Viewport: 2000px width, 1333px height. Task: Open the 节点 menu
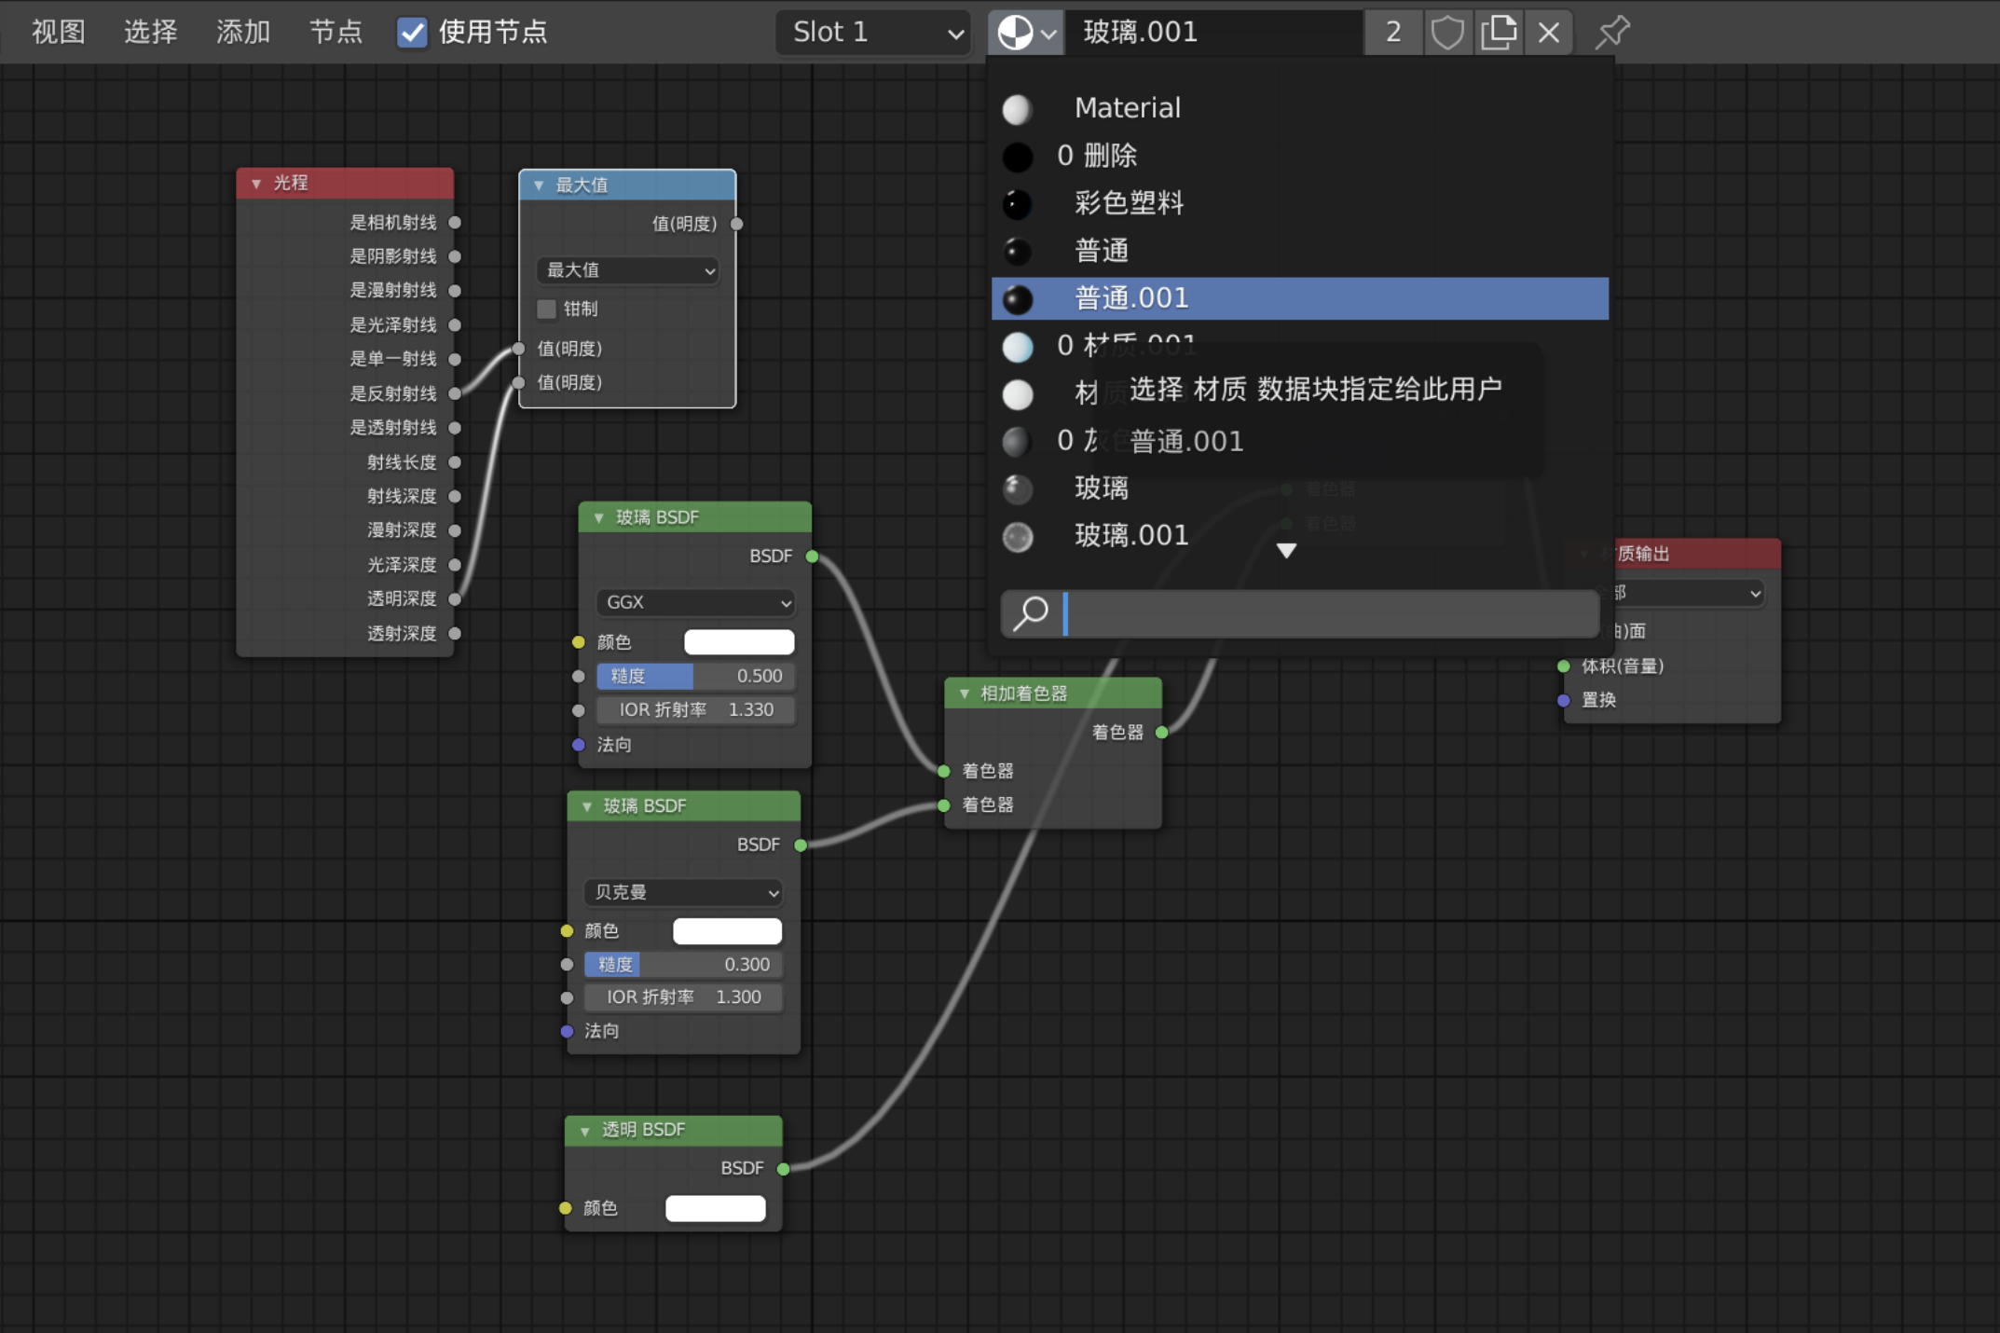[336, 33]
